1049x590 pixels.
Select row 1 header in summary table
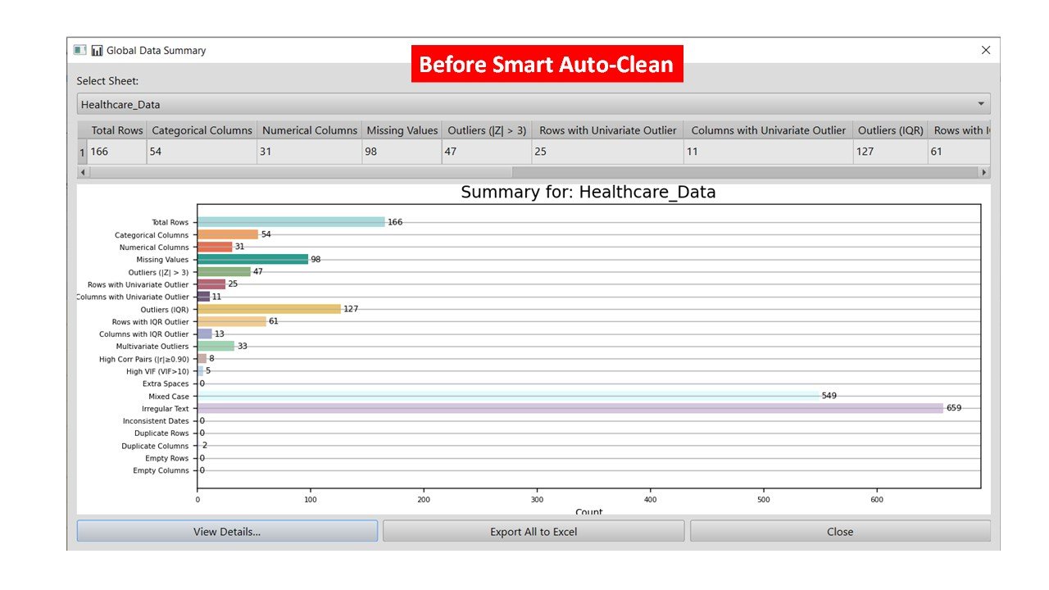click(82, 152)
